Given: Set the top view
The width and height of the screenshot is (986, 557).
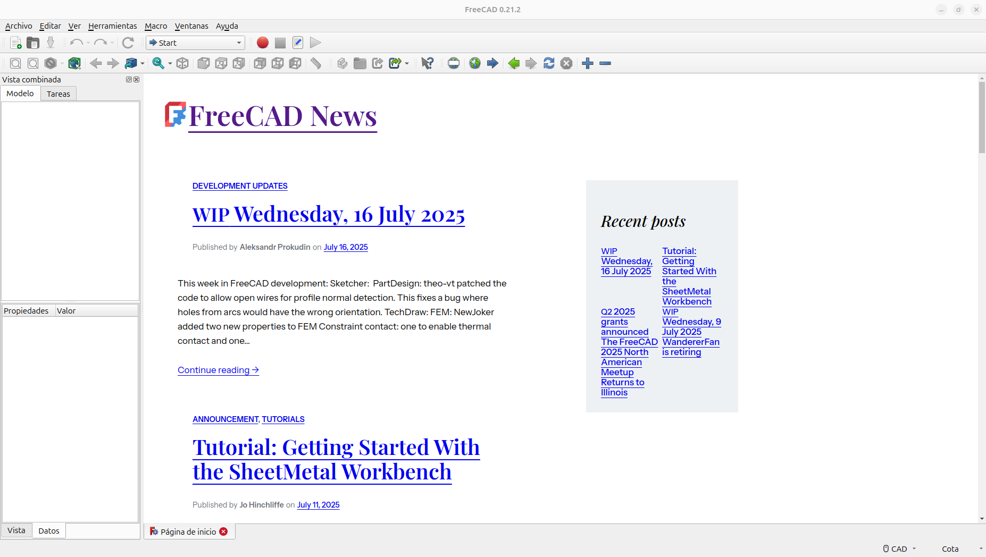Looking at the screenshot, I should pos(221,64).
